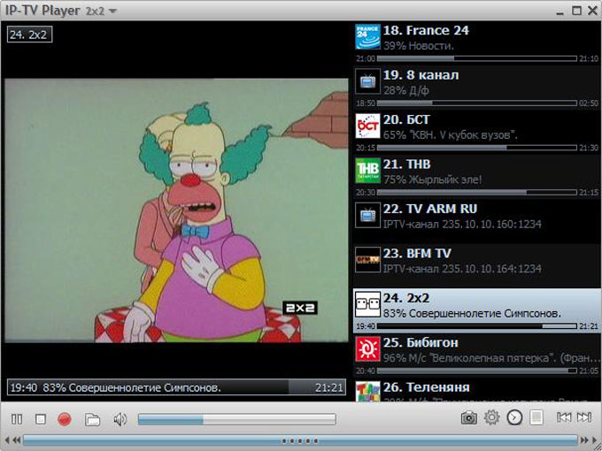Image resolution: width=602 pixels, height=451 pixels.
Task: Stop playback with the stop button
Action: pyautogui.click(x=41, y=419)
